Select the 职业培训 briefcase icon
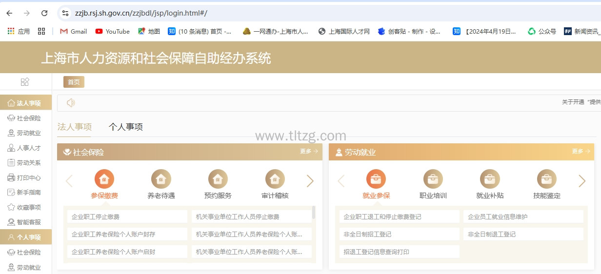 coord(433,179)
